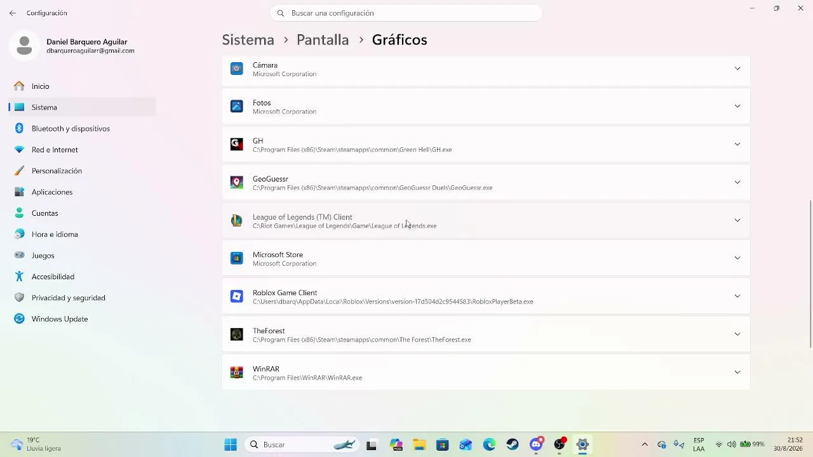Expand League of Legends graphics options
This screenshot has width=813, height=457.
[x=737, y=220]
